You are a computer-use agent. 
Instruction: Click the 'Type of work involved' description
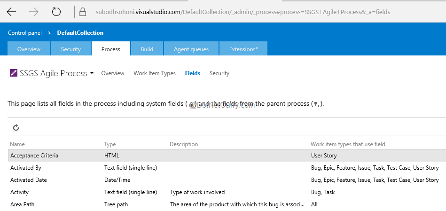coord(197,192)
